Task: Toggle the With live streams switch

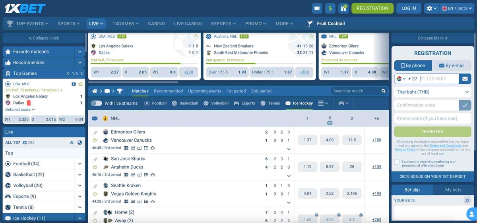Action: pos(96,103)
